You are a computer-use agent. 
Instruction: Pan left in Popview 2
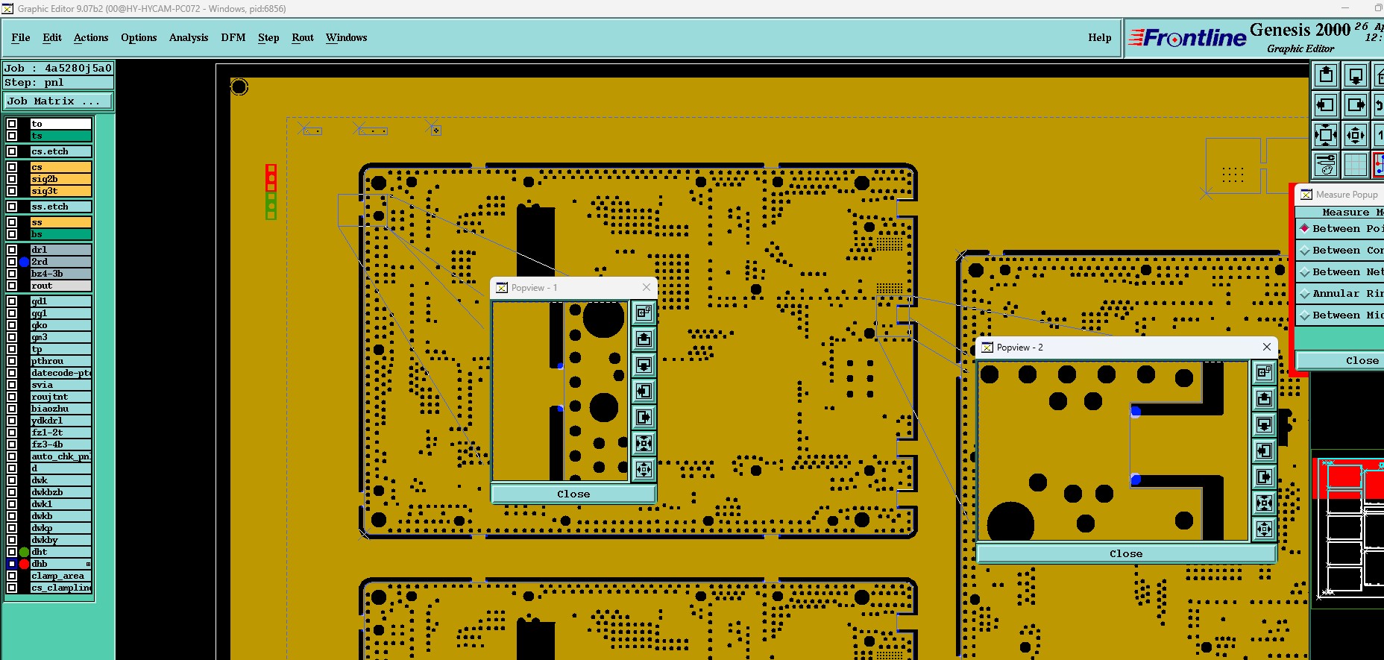tap(1264, 450)
